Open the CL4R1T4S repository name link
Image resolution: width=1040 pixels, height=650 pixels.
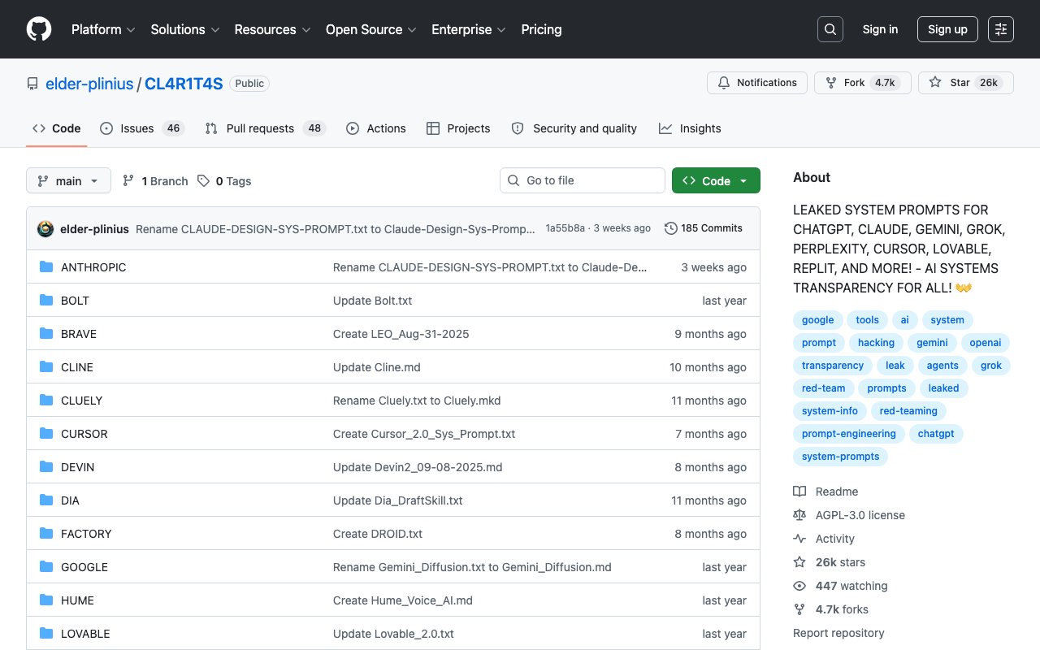[184, 84]
